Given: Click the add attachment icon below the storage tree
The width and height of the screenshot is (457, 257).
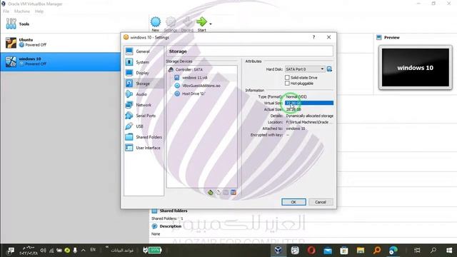Looking at the screenshot, I should 226,192.
